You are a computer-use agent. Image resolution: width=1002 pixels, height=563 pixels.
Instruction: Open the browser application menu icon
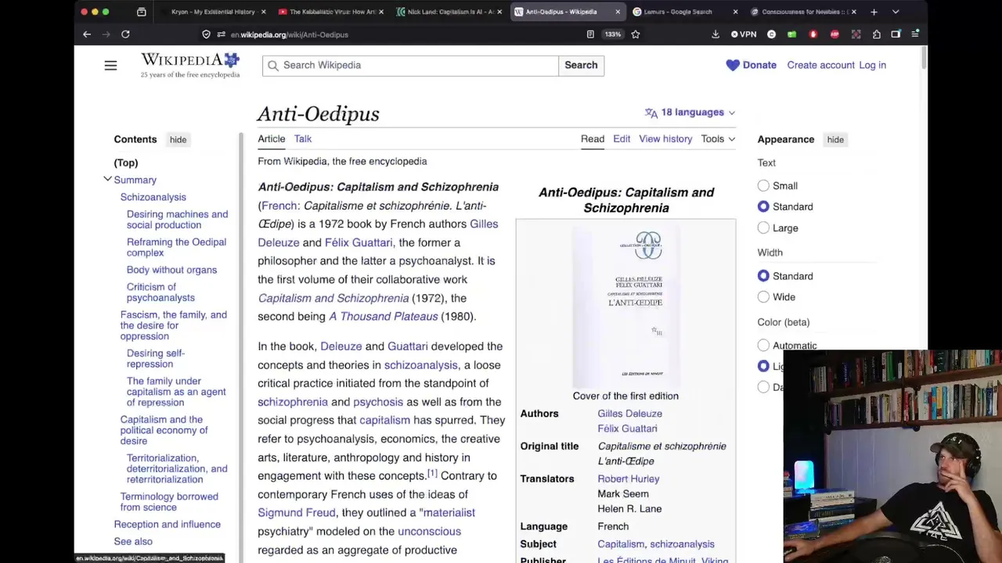[x=915, y=34]
